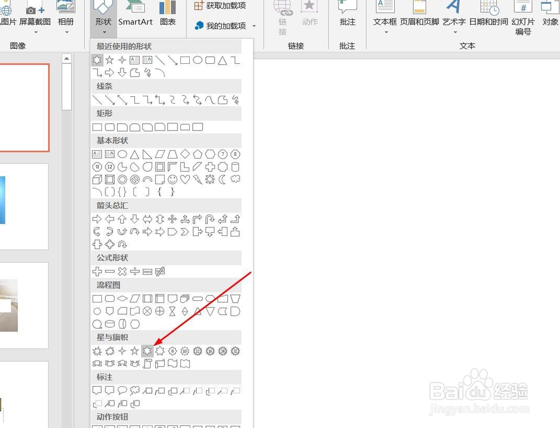Choose the wave flag shape
Screen dimensions: 560x428
pos(172,364)
